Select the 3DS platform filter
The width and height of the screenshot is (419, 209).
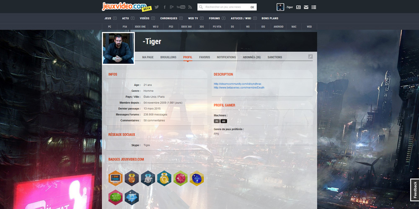[202, 27]
